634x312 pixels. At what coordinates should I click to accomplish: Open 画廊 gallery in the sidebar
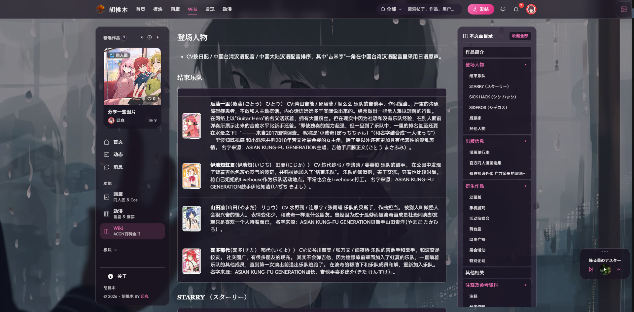(x=132, y=197)
